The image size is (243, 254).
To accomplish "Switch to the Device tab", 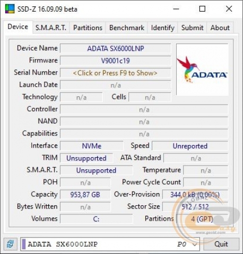I will (x=18, y=27).
